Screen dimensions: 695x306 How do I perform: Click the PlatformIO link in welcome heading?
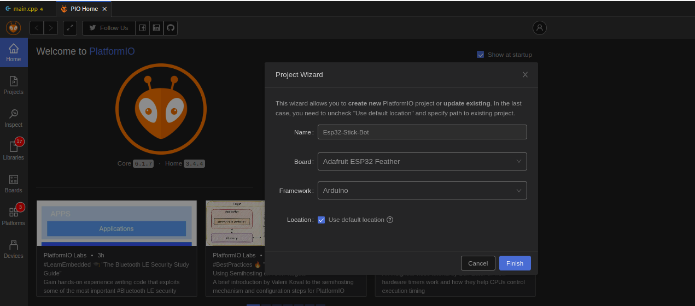[112, 51]
